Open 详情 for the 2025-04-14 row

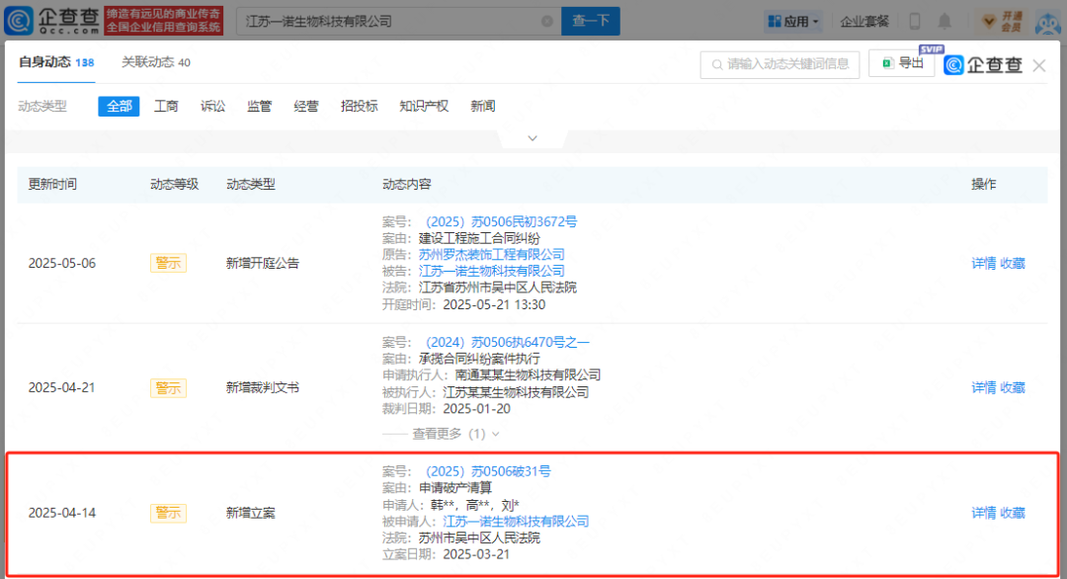point(983,513)
